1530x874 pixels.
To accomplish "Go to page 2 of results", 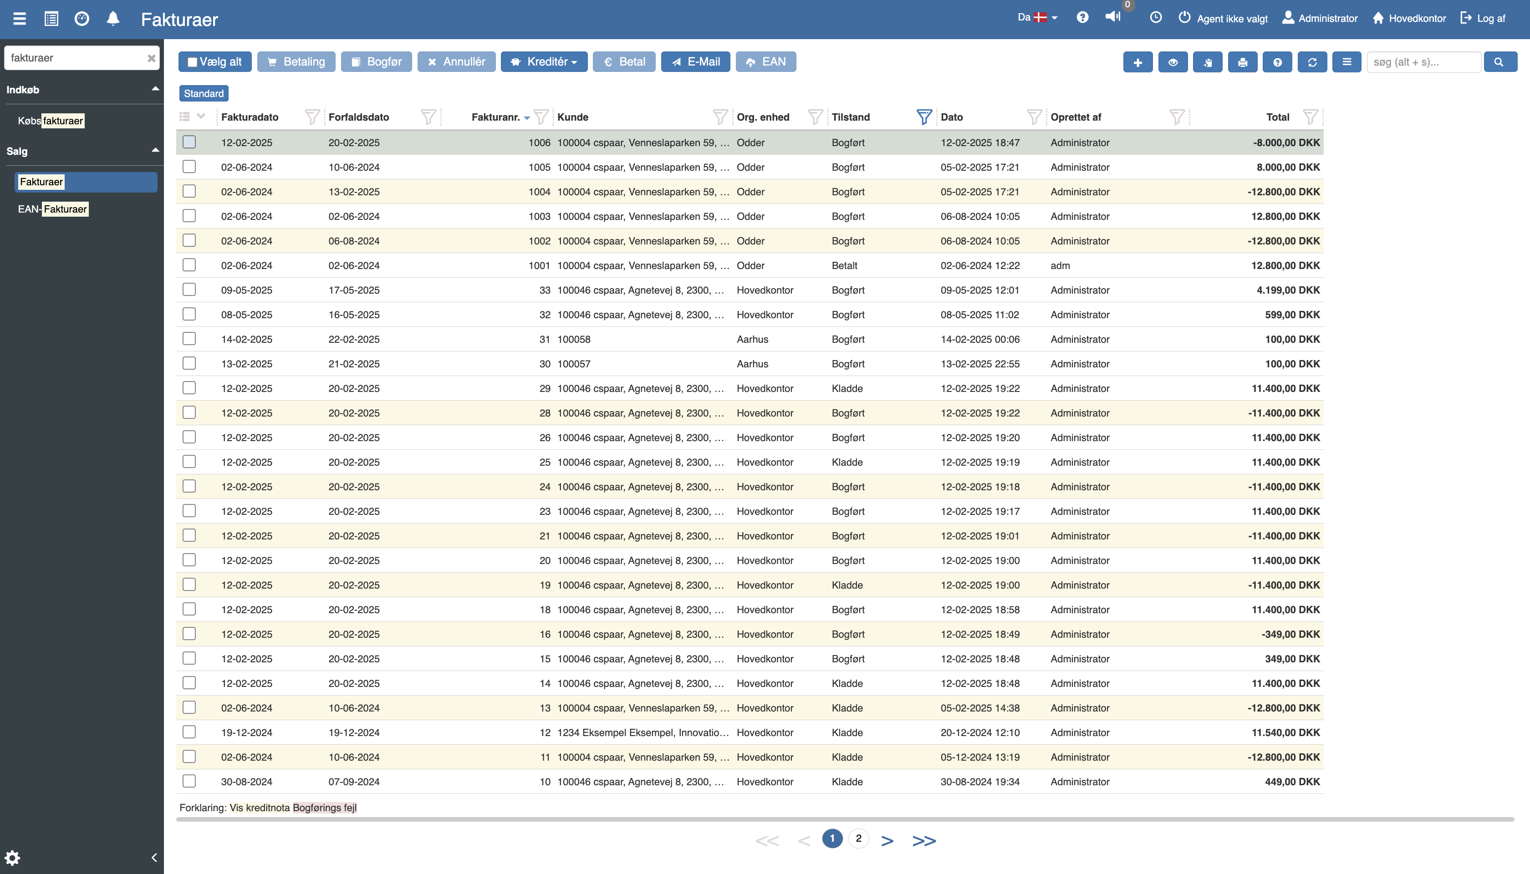I will point(858,838).
